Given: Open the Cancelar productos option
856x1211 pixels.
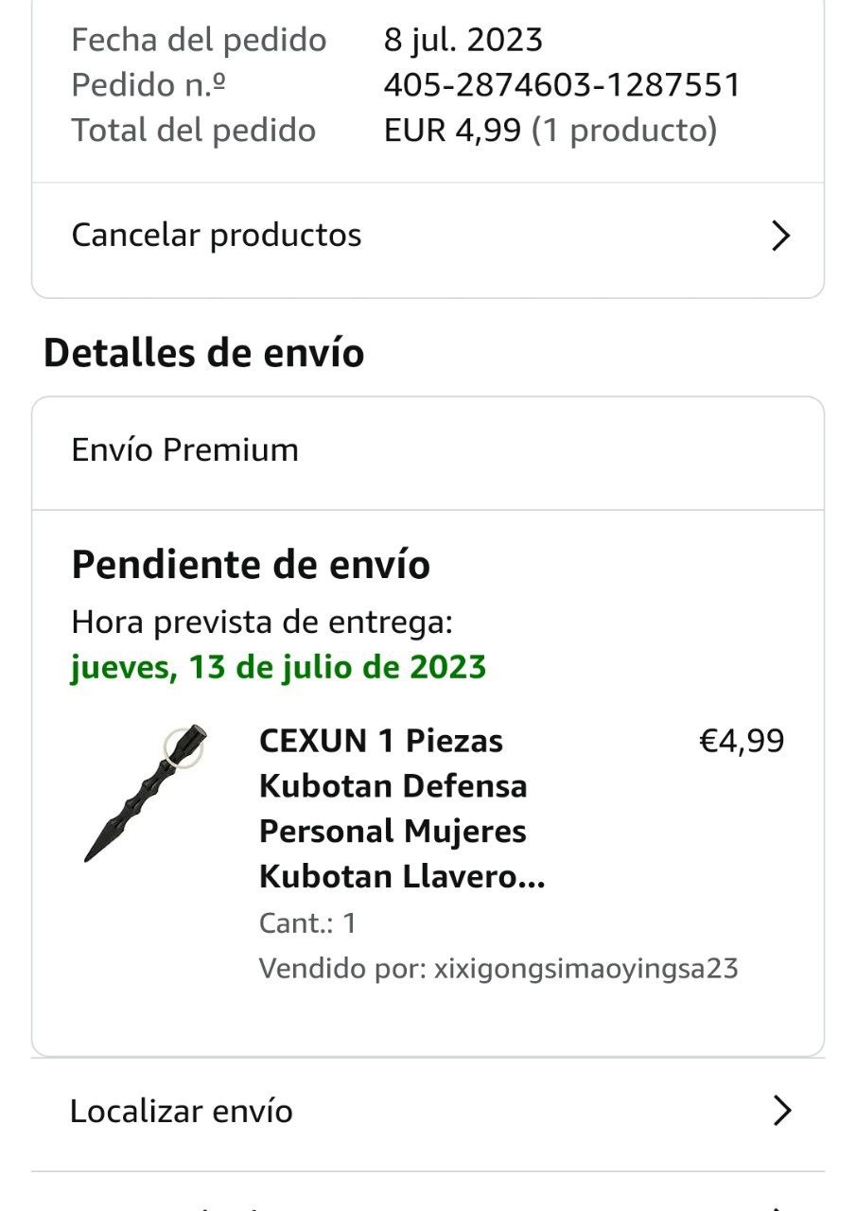Looking at the screenshot, I should pyautogui.click(x=217, y=236).
